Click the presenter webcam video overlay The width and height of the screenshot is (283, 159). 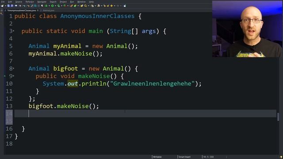(x=247, y=29)
